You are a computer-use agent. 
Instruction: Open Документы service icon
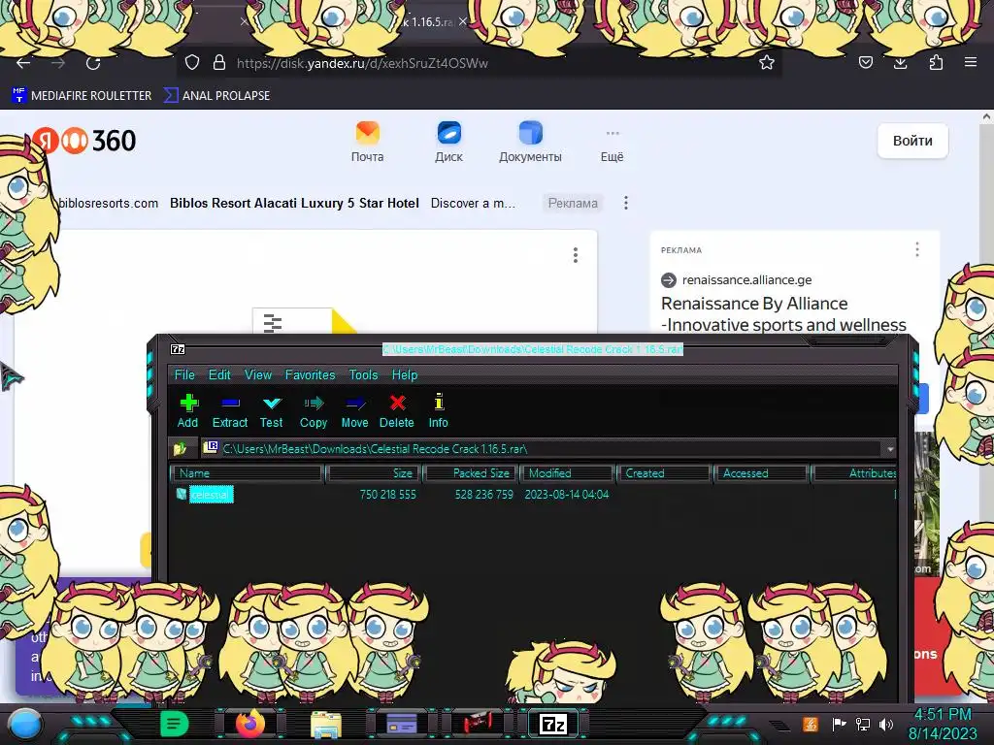point(530,142)
